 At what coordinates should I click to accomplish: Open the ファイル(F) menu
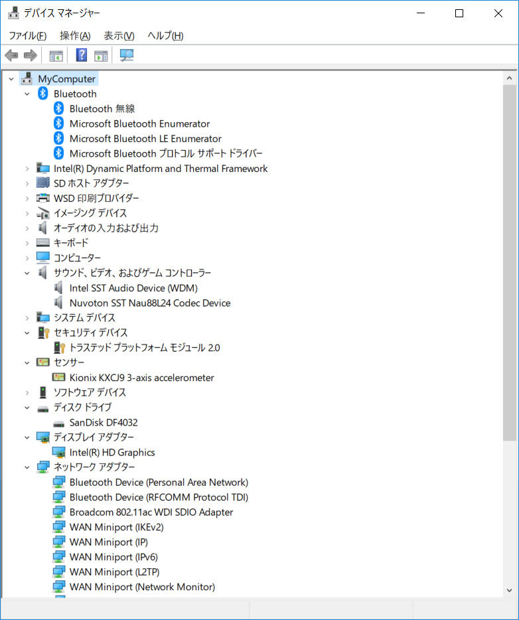click(28, 36)
